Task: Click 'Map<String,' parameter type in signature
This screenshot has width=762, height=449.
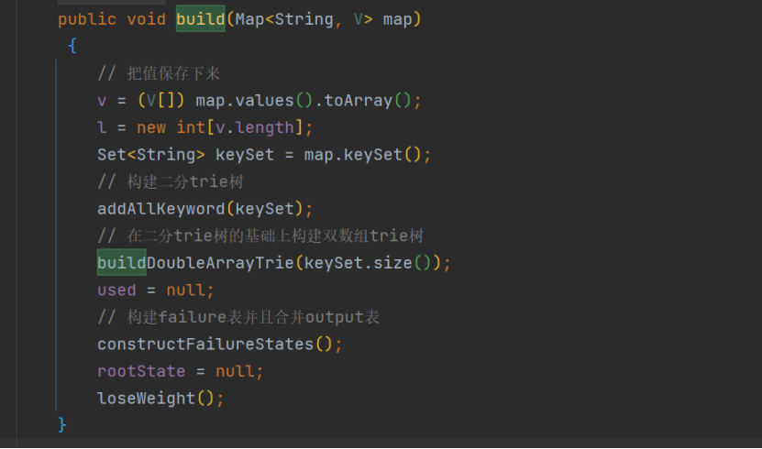Action: coord(289,19)
